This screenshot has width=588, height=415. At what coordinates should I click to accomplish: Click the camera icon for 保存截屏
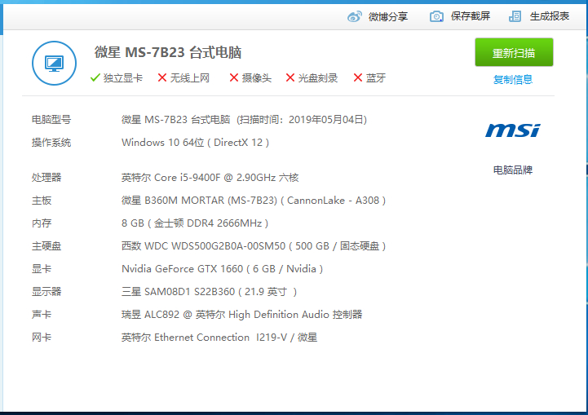point(436,16)
